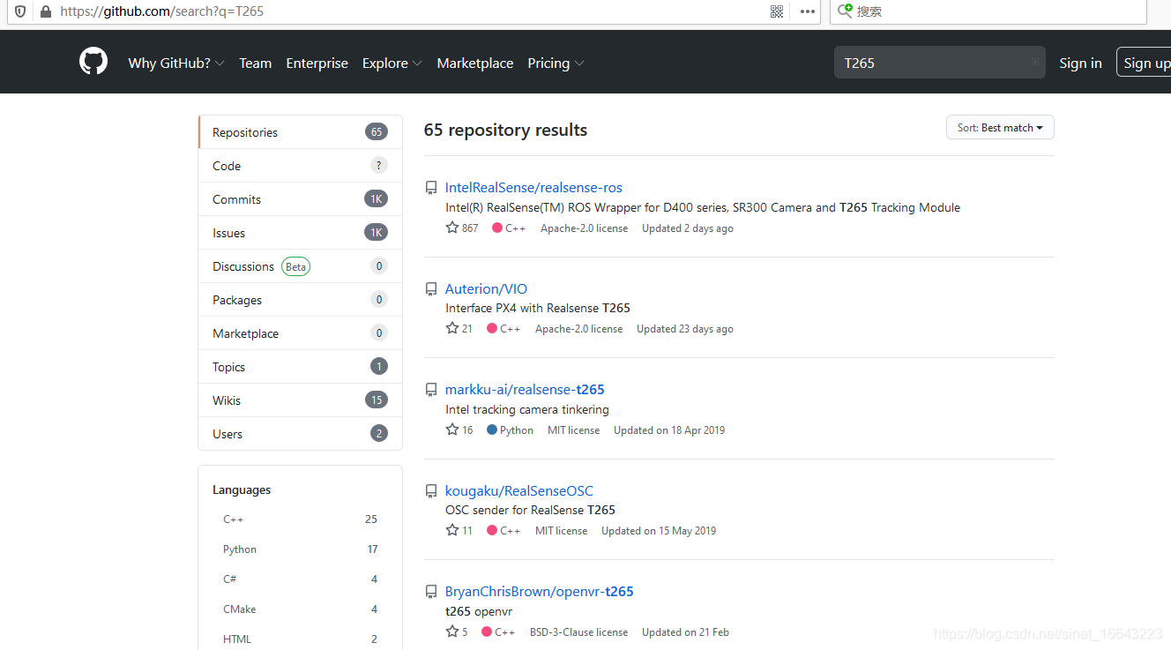Click "Updated on 18 Apr 2019" text

(x=669, y=430)
